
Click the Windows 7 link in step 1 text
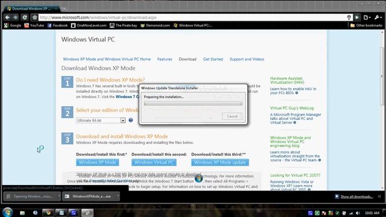(127, 97)
